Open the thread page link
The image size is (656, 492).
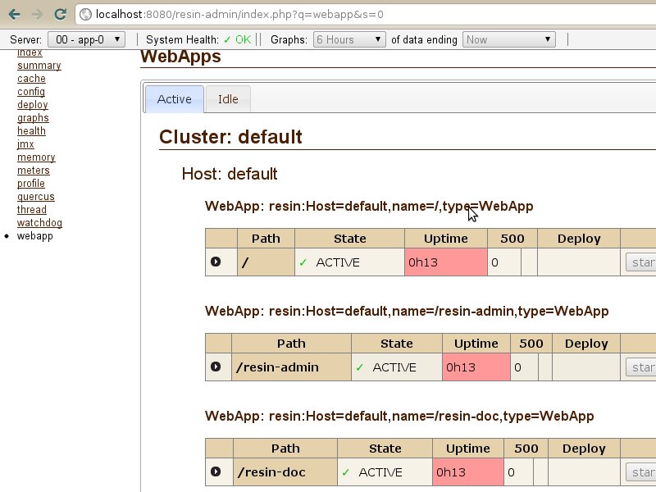coord(32,209)
